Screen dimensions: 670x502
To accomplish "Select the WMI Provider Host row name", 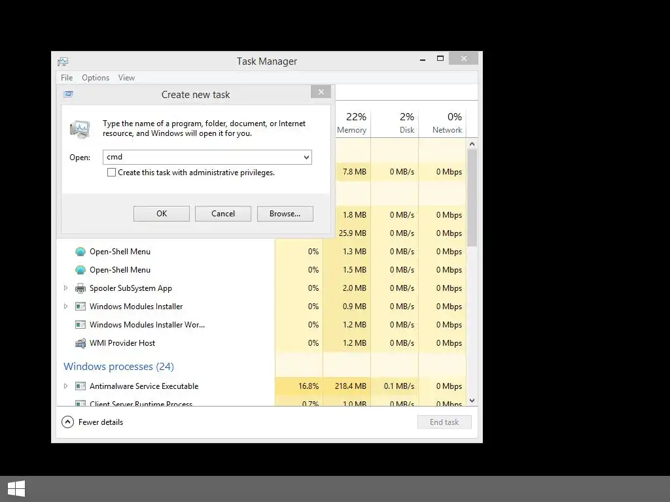I will (122, 343).
